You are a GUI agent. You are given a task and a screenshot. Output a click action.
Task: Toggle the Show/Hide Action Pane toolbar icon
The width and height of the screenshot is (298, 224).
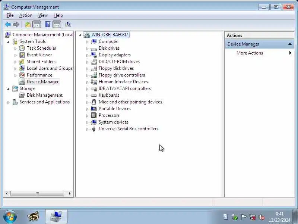(x=57, y=24)
